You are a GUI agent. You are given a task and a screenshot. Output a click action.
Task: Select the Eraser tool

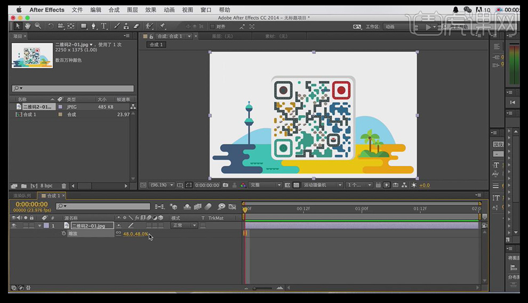point(135,26)
